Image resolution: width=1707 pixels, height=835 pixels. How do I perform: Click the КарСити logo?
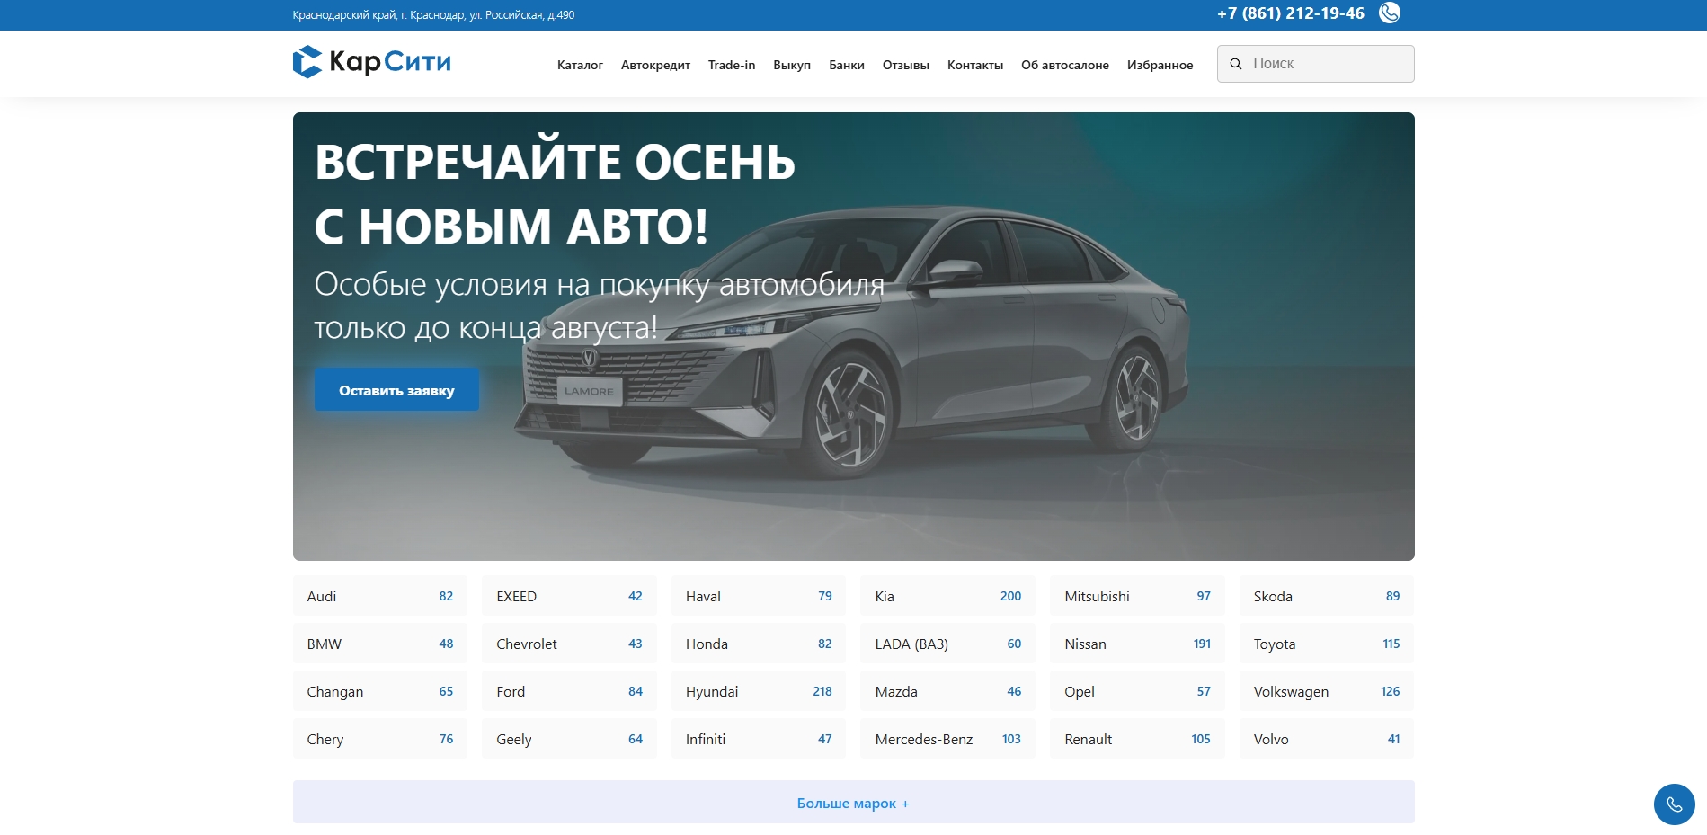tap(371, 62)
